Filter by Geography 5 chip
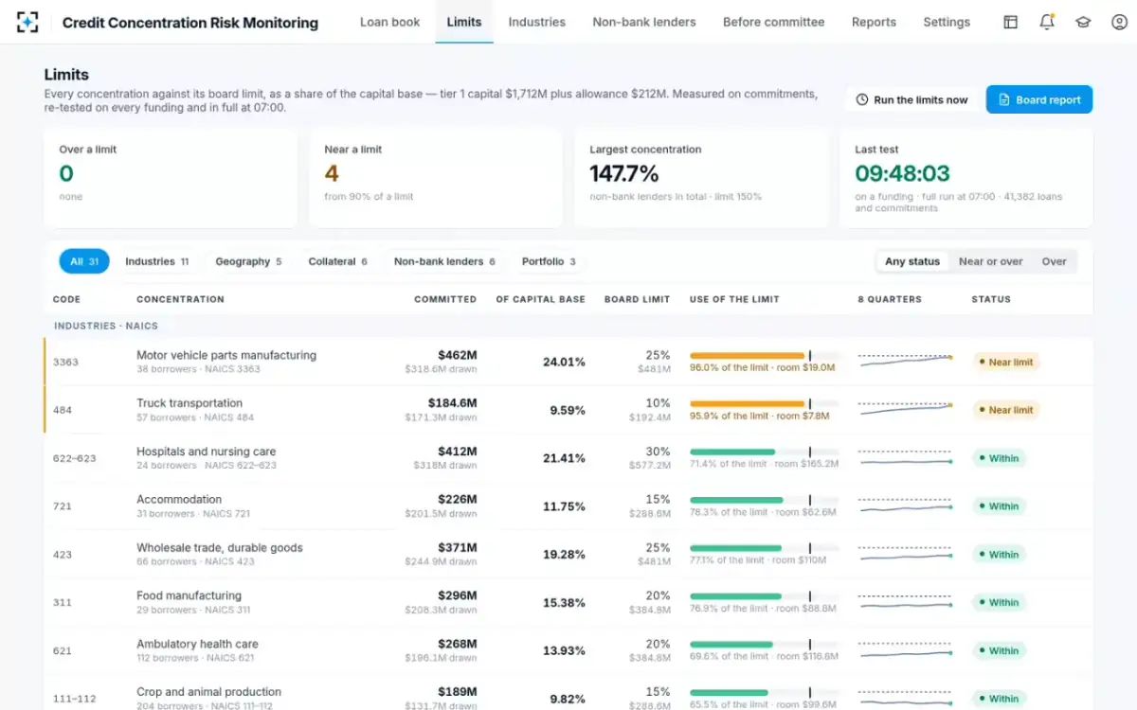 [248, 261]
